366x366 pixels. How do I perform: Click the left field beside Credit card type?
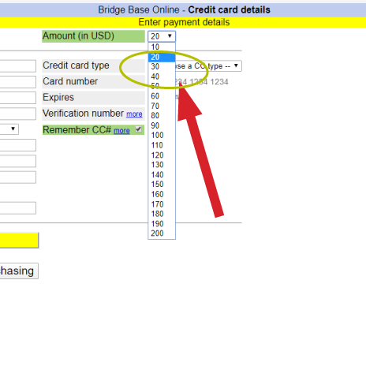tap(18, 66)
